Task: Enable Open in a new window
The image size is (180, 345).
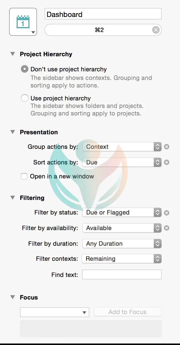Action: pyautogui.click(x=24, y=177)
